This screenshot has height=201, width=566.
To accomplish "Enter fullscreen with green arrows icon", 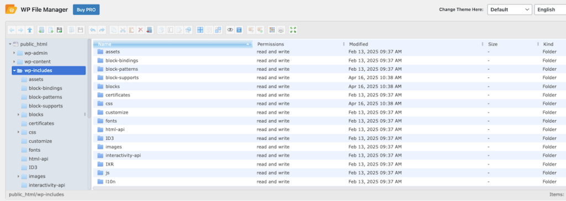I will click(293, 30).
